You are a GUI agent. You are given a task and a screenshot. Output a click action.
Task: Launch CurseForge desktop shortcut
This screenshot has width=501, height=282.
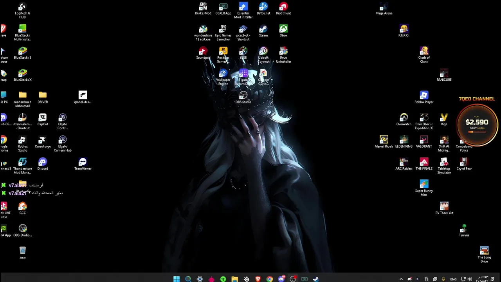[x=43, y=142]
